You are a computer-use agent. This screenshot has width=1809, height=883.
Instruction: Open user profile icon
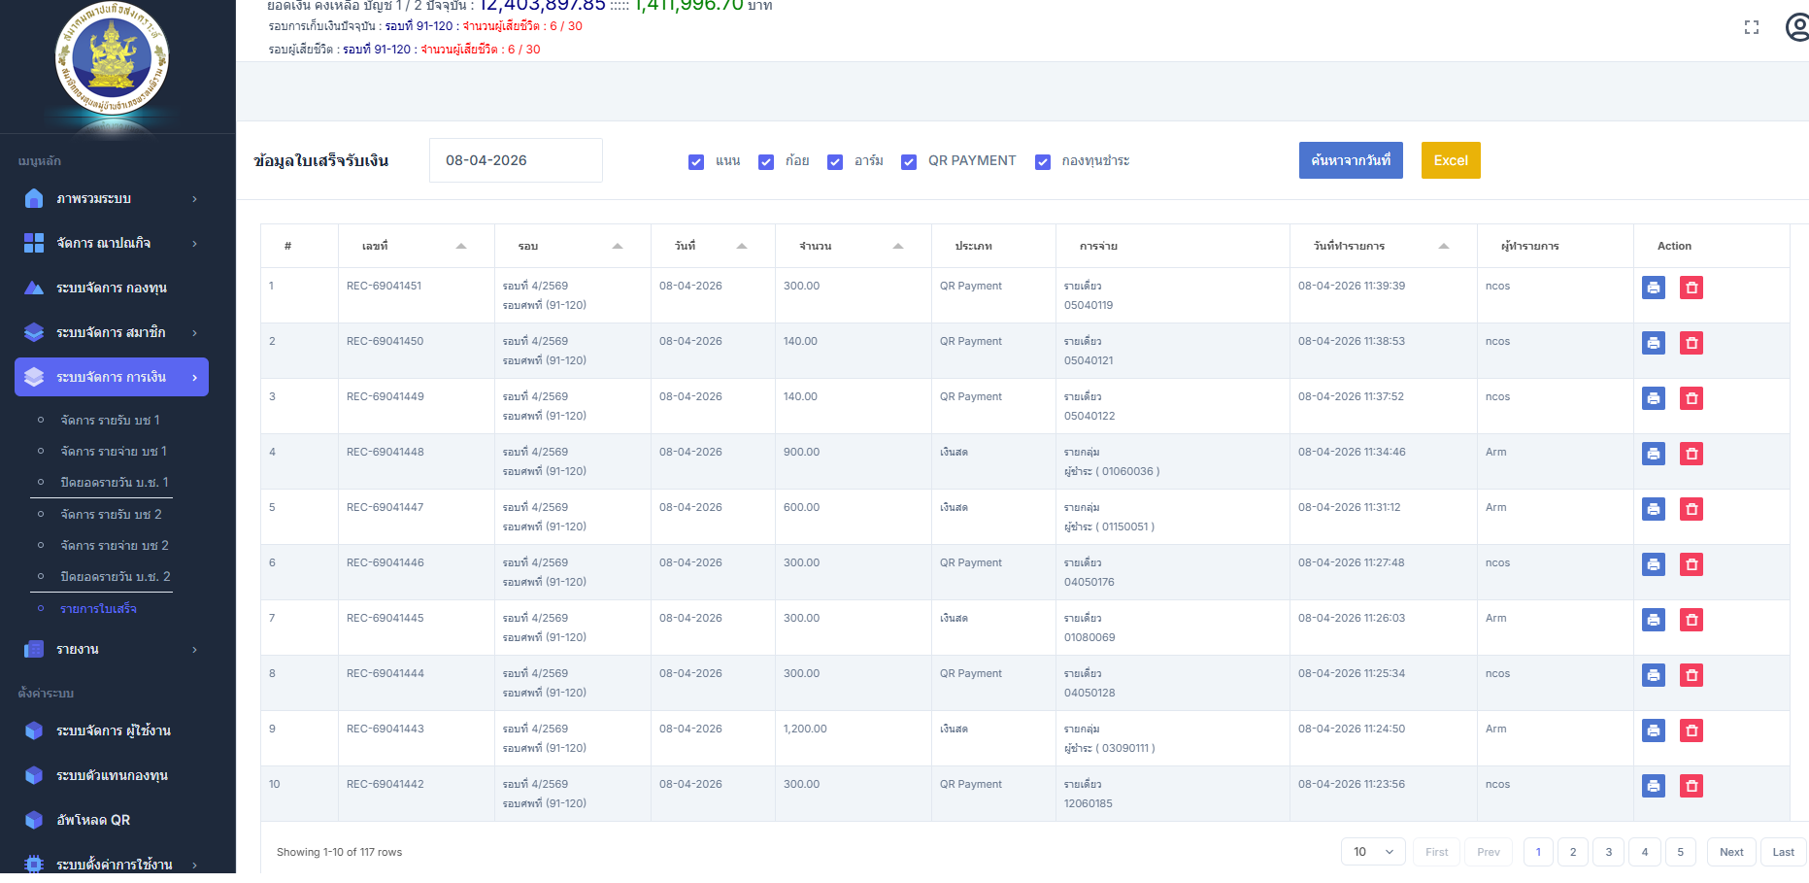[1797, 27]
